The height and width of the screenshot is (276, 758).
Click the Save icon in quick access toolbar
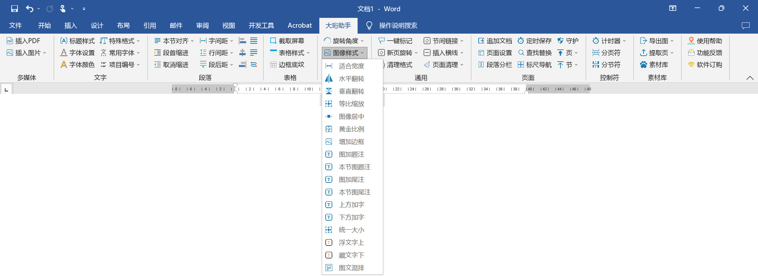[14, 9]
